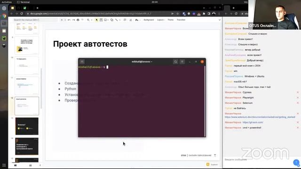Delete the 'Selenium' chat message

pyautogui.click(x=298, y=103)
